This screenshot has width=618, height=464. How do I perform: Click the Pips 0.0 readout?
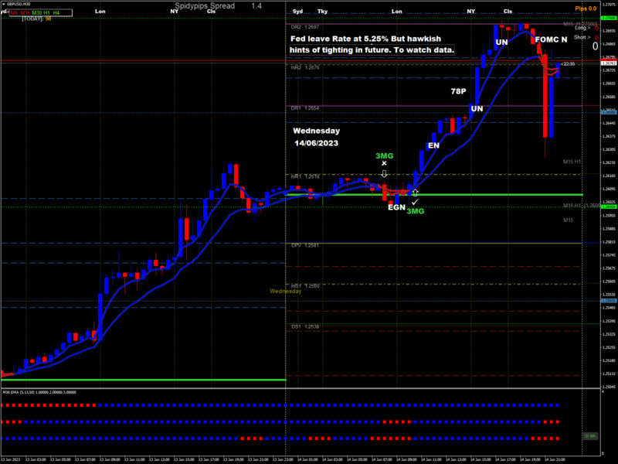(586, 9)
